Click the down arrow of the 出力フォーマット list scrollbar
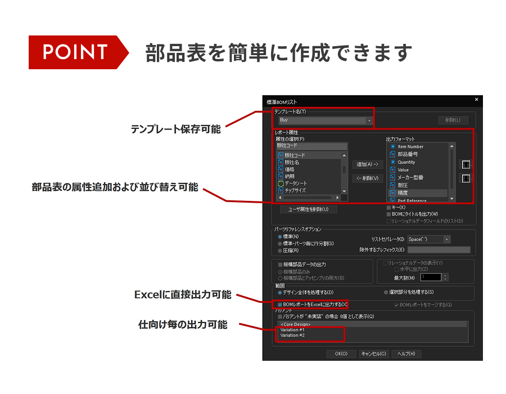506x394 pixels. coord(452,199)
